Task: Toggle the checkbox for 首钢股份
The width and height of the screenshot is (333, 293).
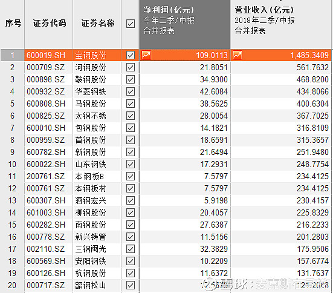Action: coord(131,140)
